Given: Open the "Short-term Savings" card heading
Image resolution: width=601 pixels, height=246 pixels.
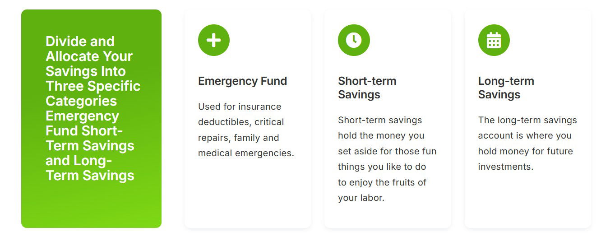Looking at the screenshot, I should [367, 88].
